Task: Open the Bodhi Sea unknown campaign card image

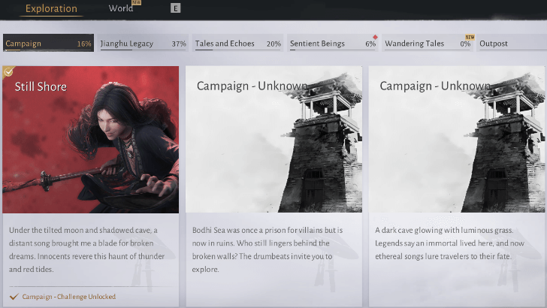Action: (x=273, y=139)
